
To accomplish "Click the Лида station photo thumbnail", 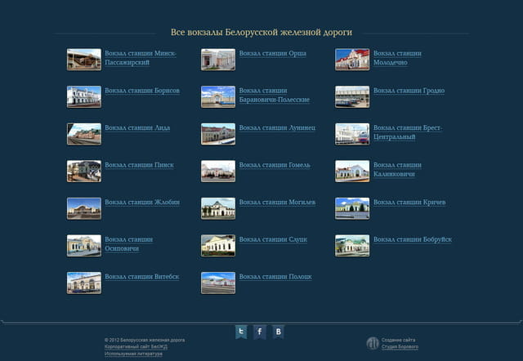I will (84, 134).
